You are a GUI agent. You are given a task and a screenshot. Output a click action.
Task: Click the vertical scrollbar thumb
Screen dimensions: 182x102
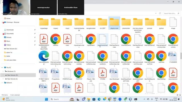[x=181, y=56]
